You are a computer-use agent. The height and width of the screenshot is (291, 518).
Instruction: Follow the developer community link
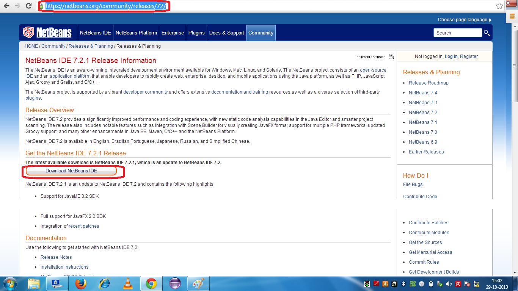[146, 92]
